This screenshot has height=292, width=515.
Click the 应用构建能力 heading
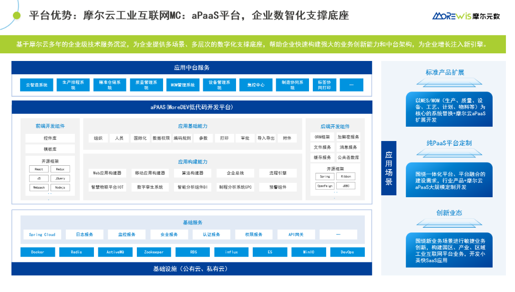193,162
